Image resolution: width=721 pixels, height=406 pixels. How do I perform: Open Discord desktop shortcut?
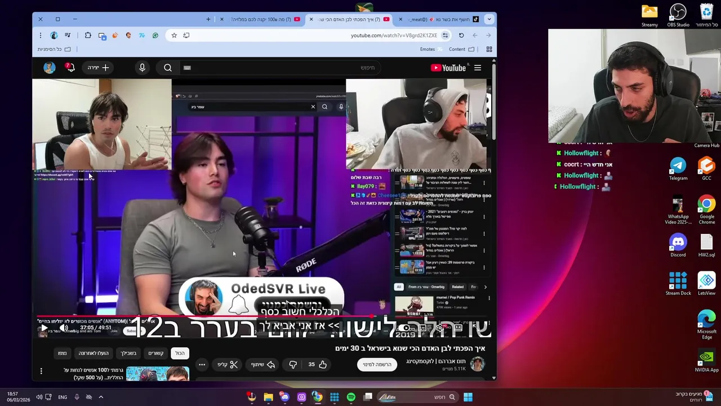click(678, 245)
